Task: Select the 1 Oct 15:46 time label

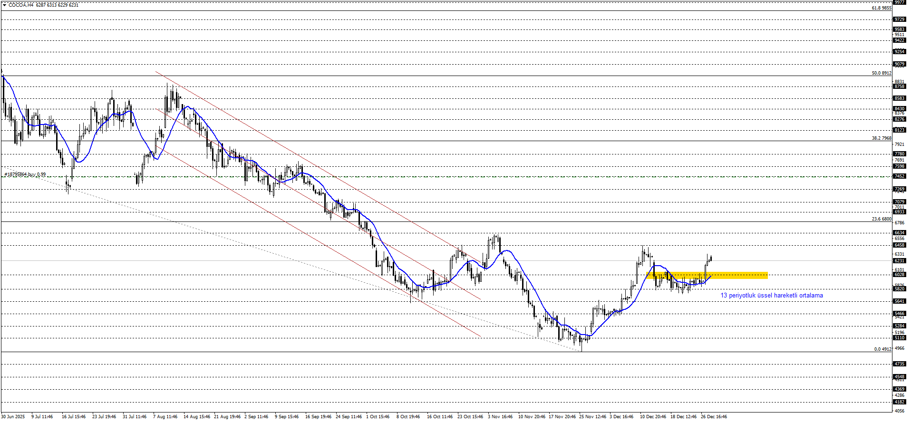Action: 378,417
